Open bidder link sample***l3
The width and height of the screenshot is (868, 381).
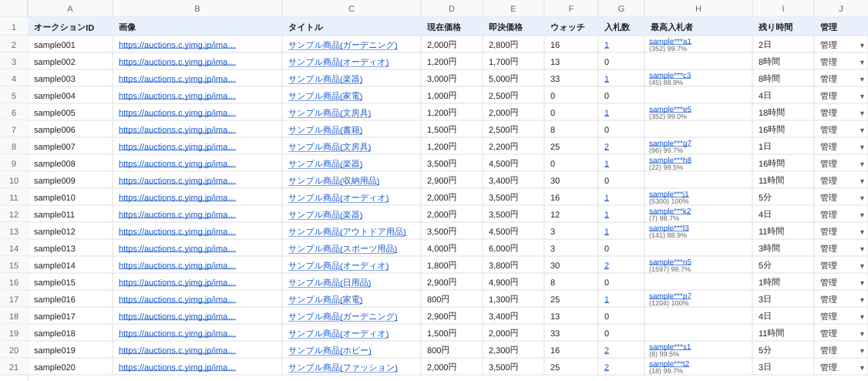[x=668, y=228]
